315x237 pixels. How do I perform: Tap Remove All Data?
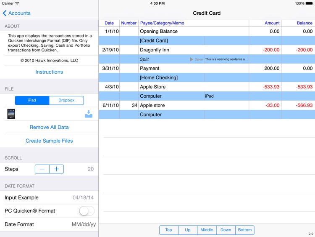49,127
